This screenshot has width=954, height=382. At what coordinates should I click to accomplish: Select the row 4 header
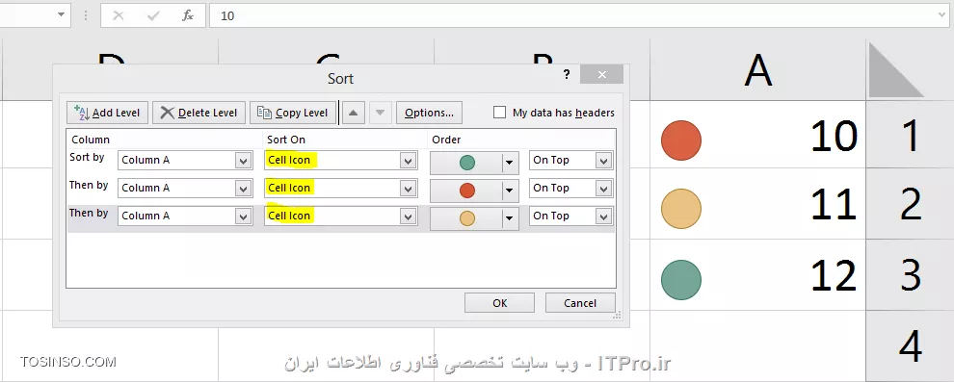pos(911,346)
